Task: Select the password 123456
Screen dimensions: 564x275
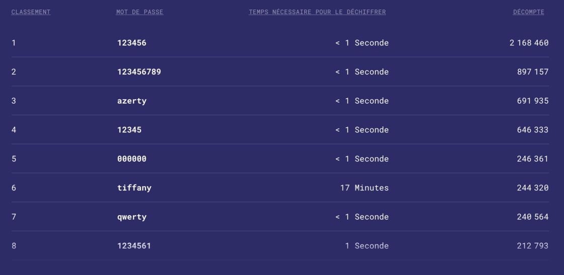Action: [x=131, y=43]
